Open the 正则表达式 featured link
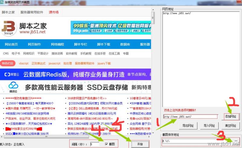This screenshot has width=242, height=148. 38,63
